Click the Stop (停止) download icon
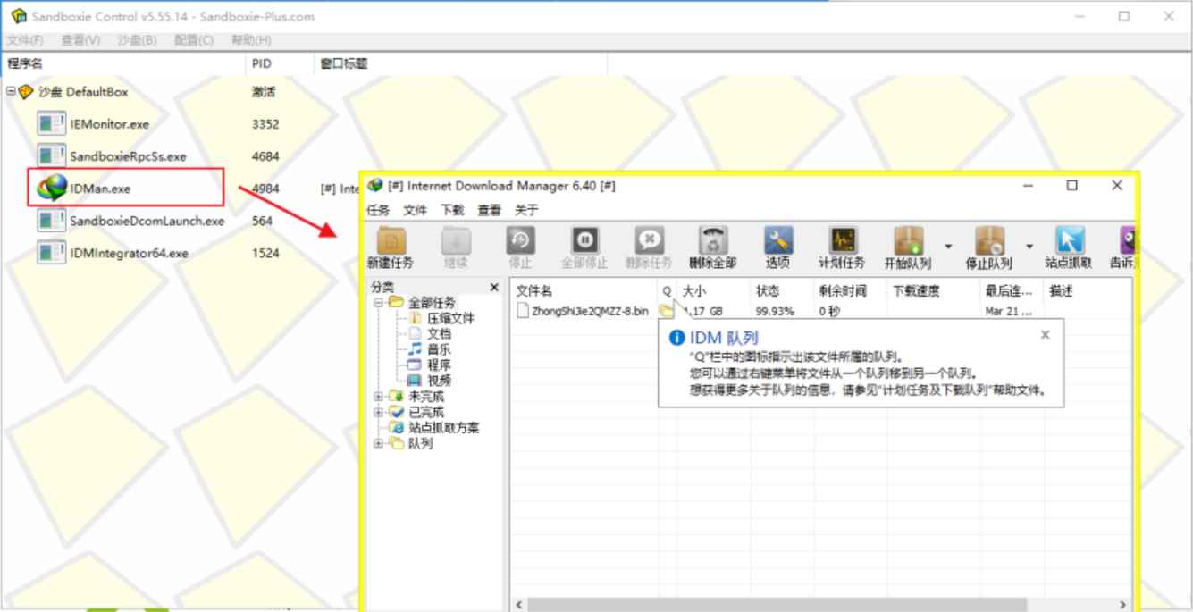This screenshot has height=612, width=1193. [x=519, y=242]
